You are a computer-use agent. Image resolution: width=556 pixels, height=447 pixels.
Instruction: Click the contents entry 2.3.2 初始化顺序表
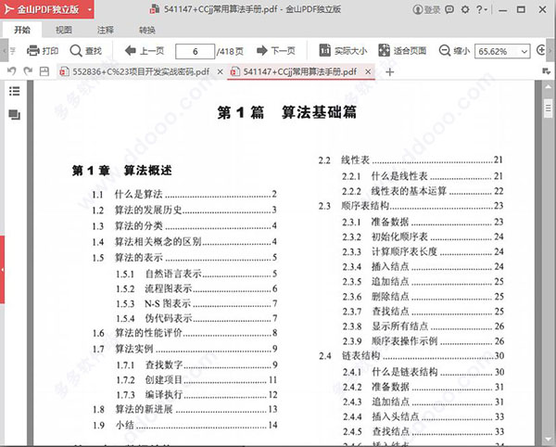(x=423, y=236)
